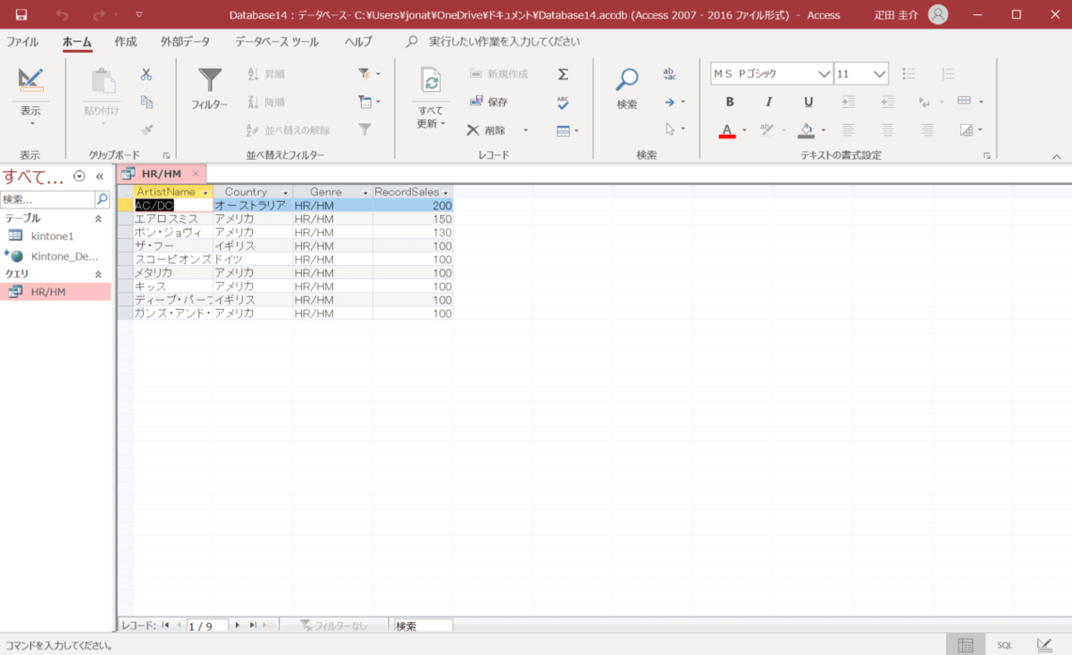1072x655 pixels.
Task: Collapse the テーブル group in navigation pane
Action: click(x=98, y=218)
